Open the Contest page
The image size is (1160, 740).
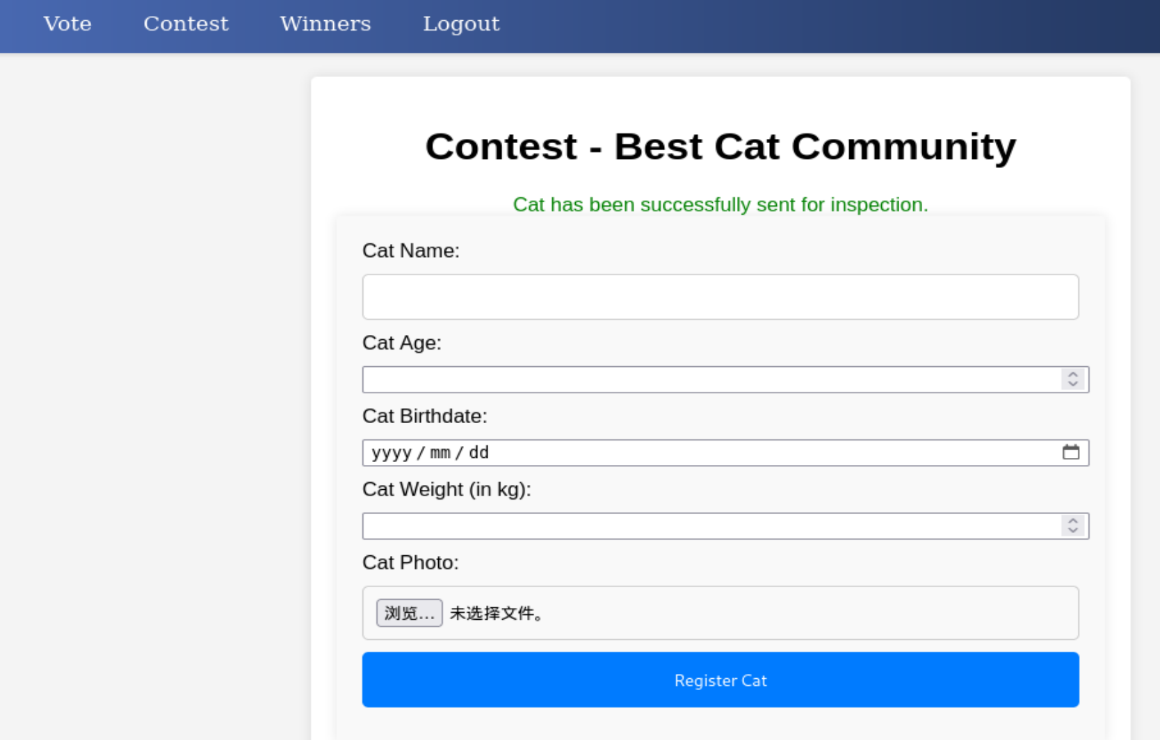tap(186, 24)
